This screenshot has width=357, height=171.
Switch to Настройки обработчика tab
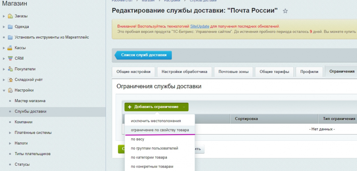click(184, 72)
